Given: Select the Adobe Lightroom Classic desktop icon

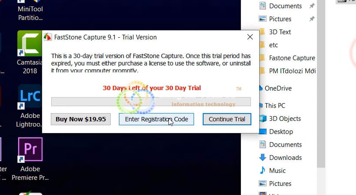Looking at the screenshot, I should (30, 97).
